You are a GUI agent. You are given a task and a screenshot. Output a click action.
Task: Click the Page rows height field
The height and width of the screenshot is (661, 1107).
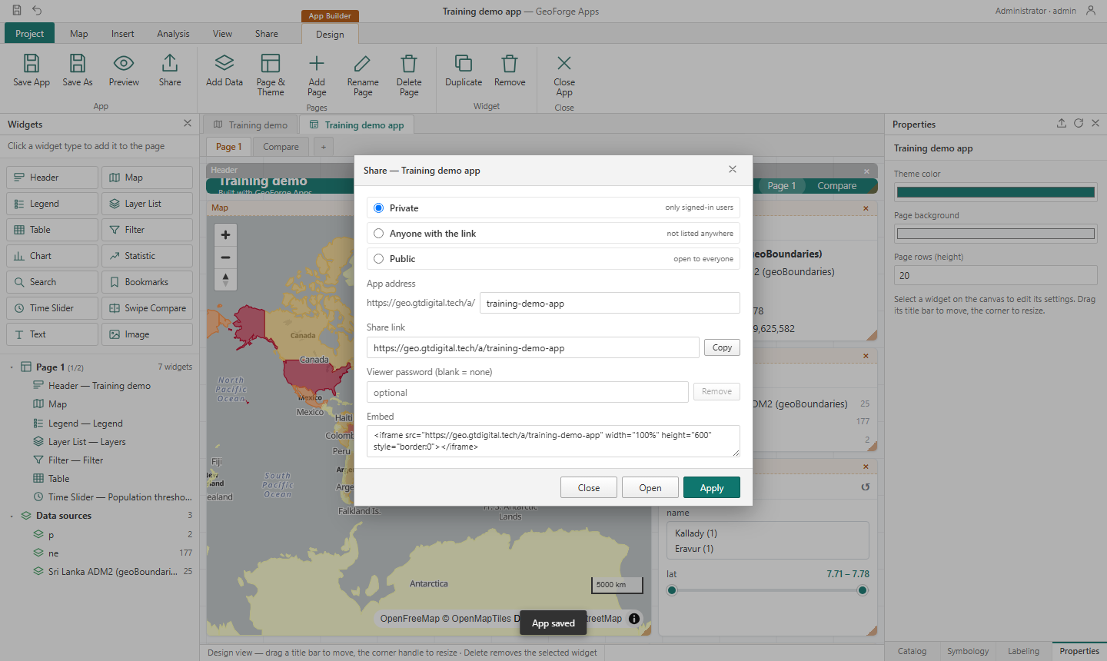(996, 275)
